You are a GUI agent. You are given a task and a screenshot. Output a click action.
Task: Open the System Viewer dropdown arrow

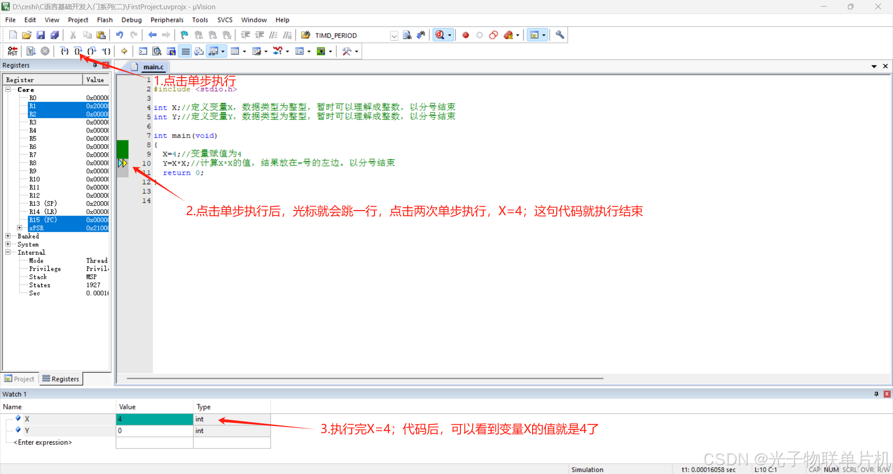(x=330, y=52)
